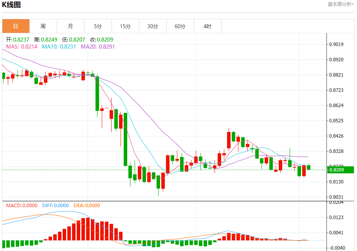The width and height of the screenshot is (357, 251).
Task: Open the 5分 interval tab
Action: tap(98, 26)
